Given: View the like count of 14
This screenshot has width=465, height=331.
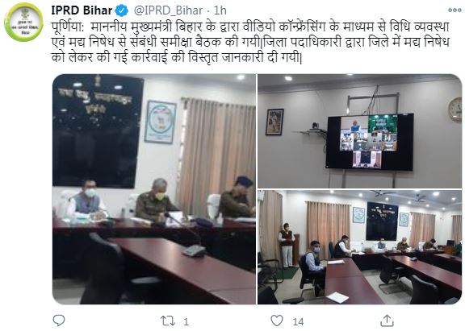Looking at the screenshot, I should point(298,321).
